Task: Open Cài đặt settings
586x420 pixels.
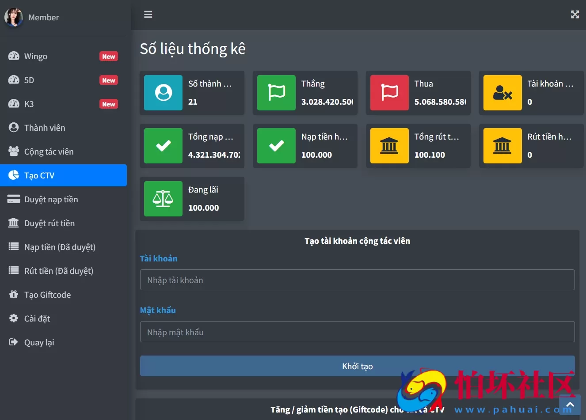Action: [37, 318]
